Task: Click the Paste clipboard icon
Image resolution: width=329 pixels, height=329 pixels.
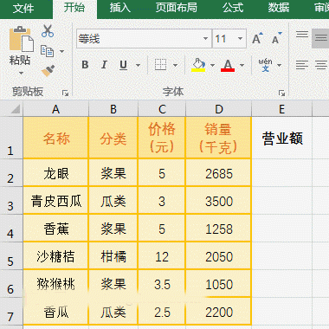Action: click(21, 39)
